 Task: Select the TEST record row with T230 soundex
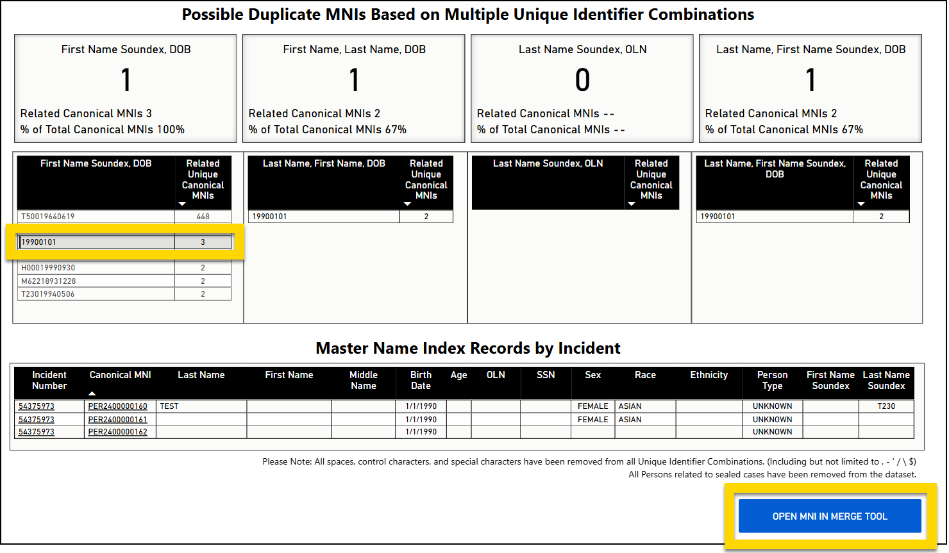point(201,406)
